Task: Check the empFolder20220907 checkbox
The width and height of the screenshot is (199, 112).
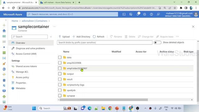Action: 60,68
